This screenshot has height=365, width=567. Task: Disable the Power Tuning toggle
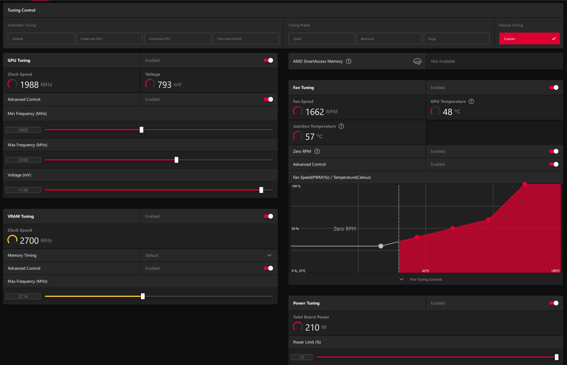pos(553,303)
